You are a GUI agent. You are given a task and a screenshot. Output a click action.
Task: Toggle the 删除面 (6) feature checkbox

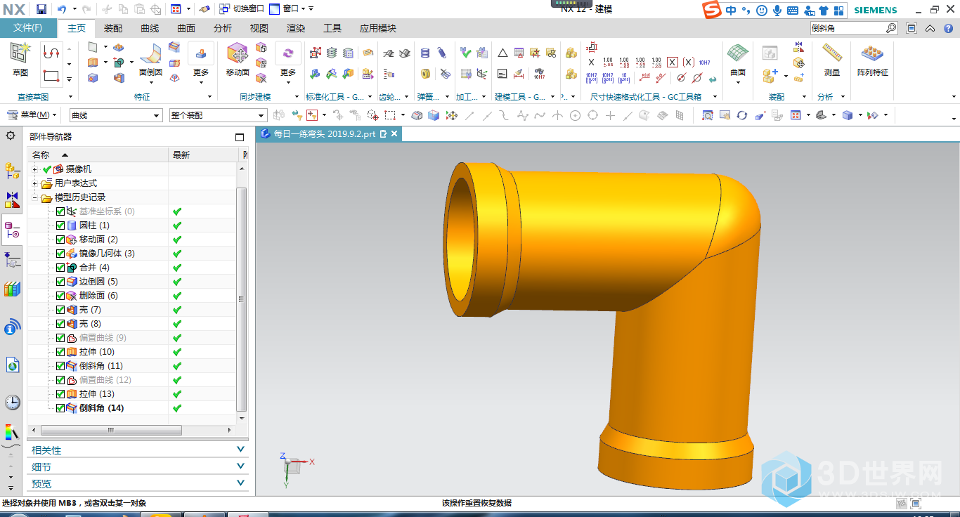coord(60,296)
